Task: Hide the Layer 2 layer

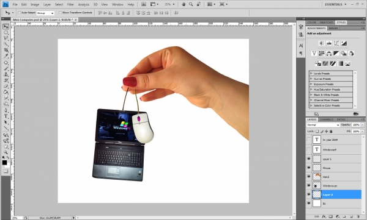Action: (309, 194)
